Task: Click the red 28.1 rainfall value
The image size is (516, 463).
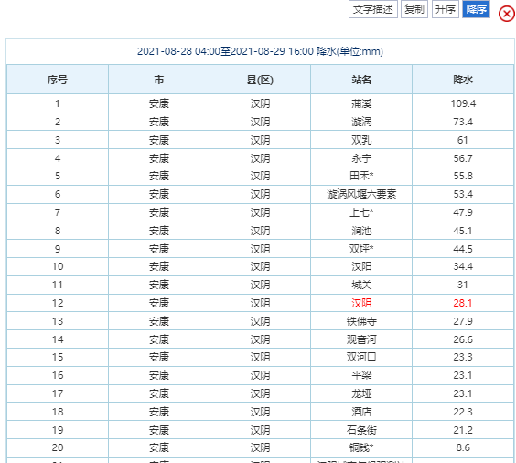Action: coord(463,303)
